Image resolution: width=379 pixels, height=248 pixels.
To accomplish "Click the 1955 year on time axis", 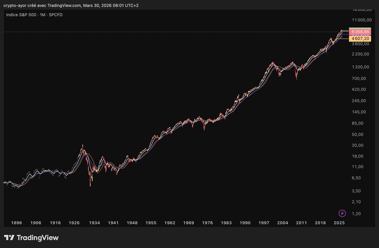I will (x=151, y=223).
